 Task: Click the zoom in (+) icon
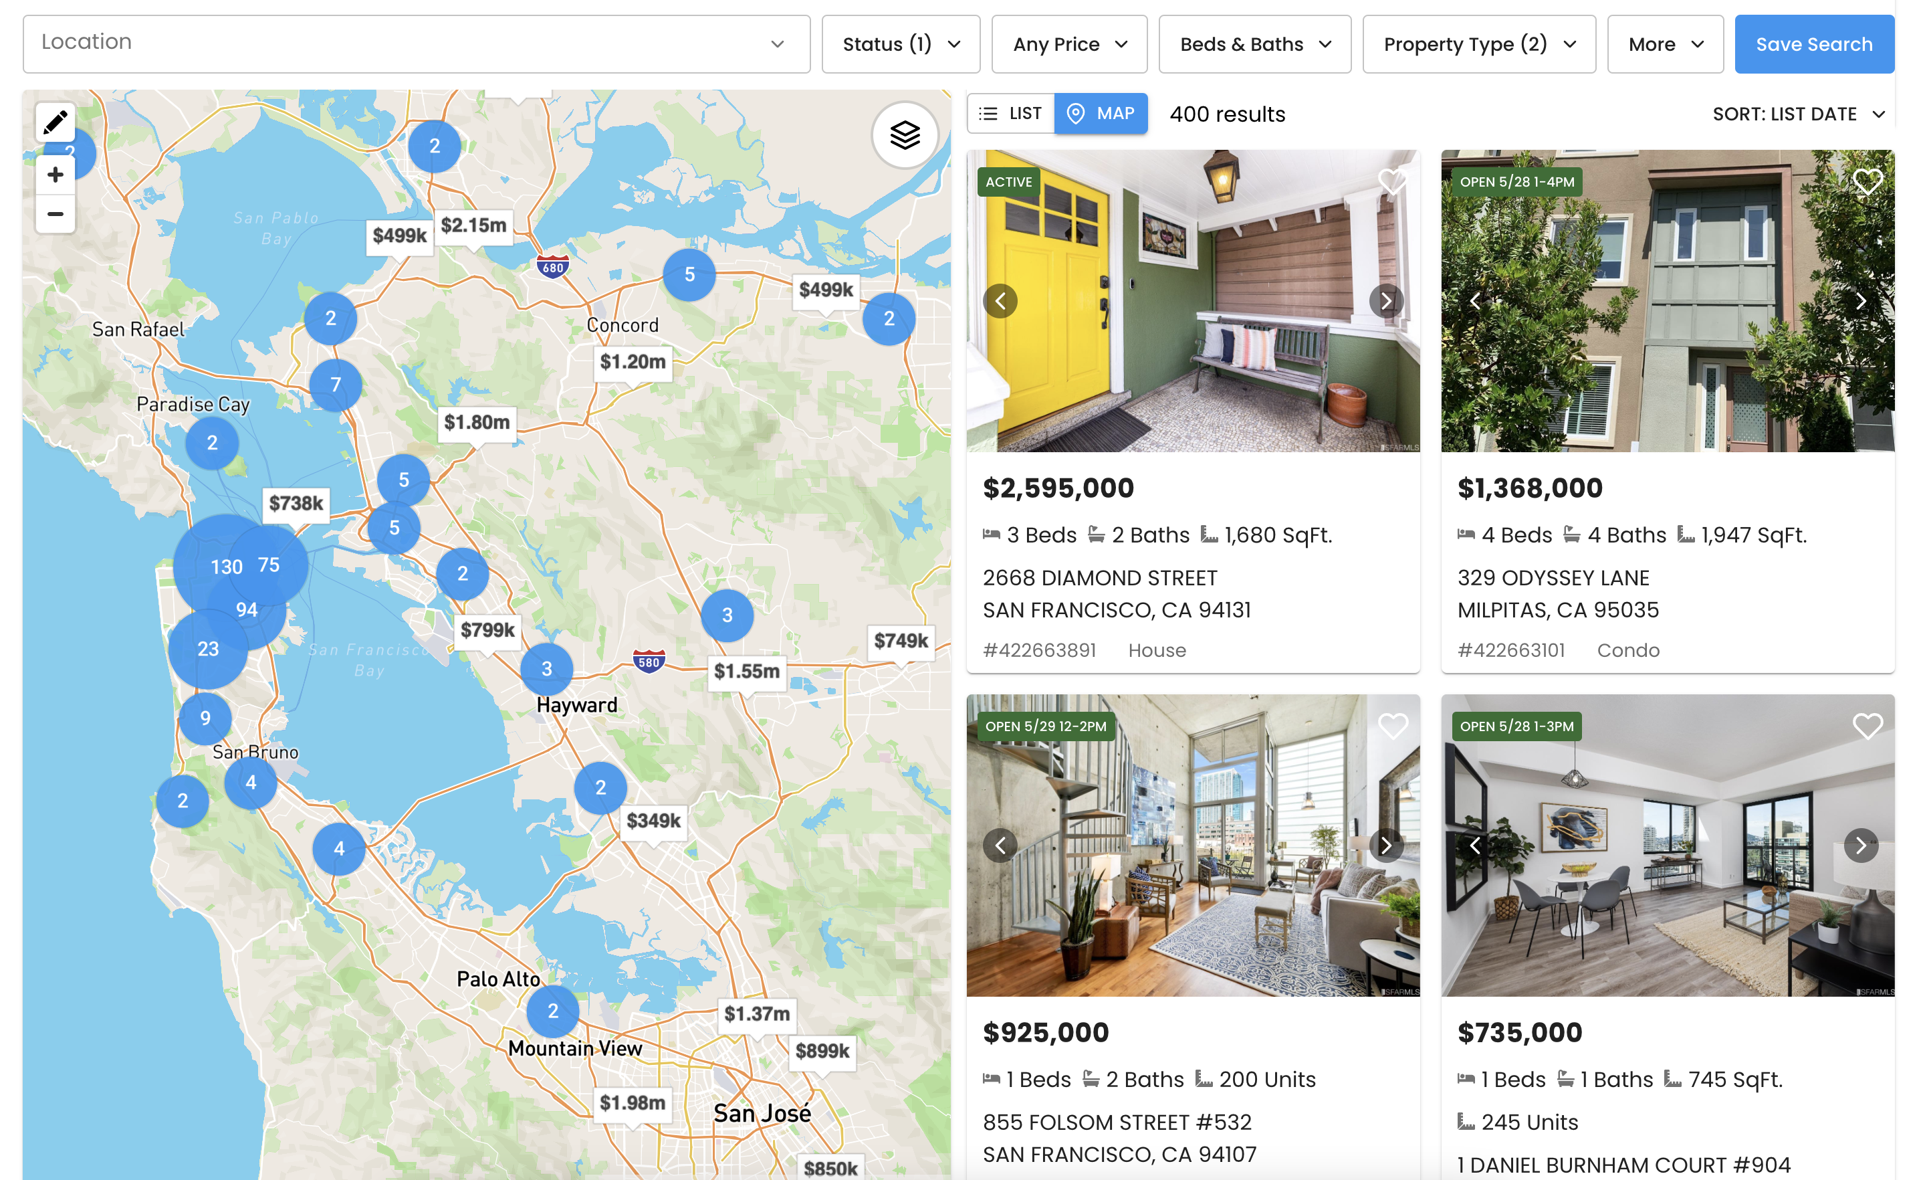tap(55, 176)
